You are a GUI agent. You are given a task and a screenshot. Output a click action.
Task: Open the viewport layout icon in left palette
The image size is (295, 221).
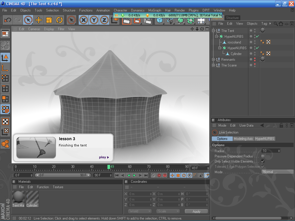pos(5,34)
